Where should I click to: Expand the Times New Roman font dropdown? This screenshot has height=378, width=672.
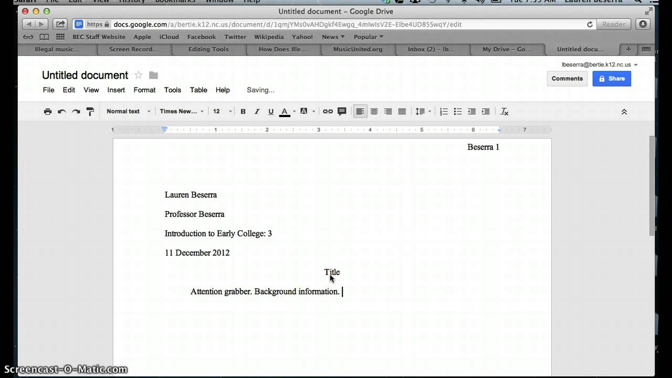coord(182,111)
